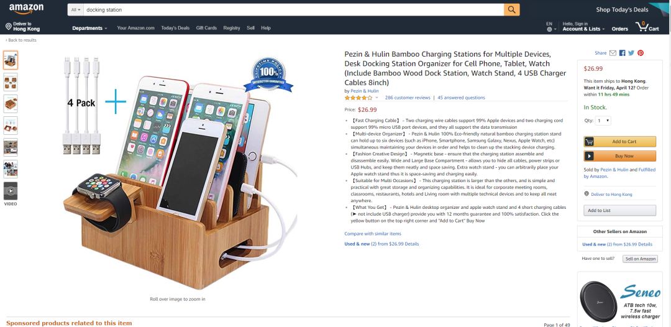Expand the Departments menu
The height and width of the screenshot is (327, 671).
(x=89, y=28)
